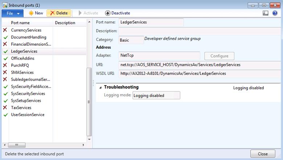
Task: Select the UserSessionService port row
Action: coord(44,115)
